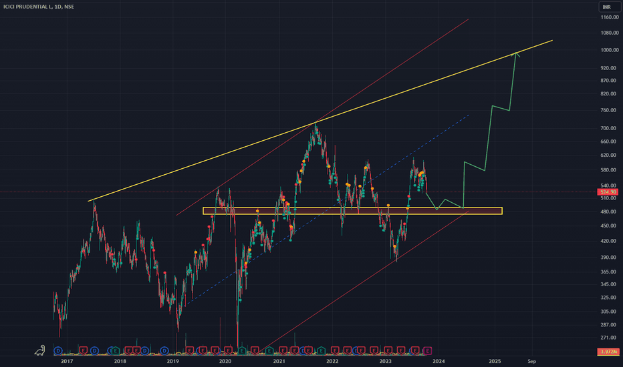The image size is (623, 367).
Task: Open the pink upcoming earnings marker before 2024
Action: (x=427, y=351)
